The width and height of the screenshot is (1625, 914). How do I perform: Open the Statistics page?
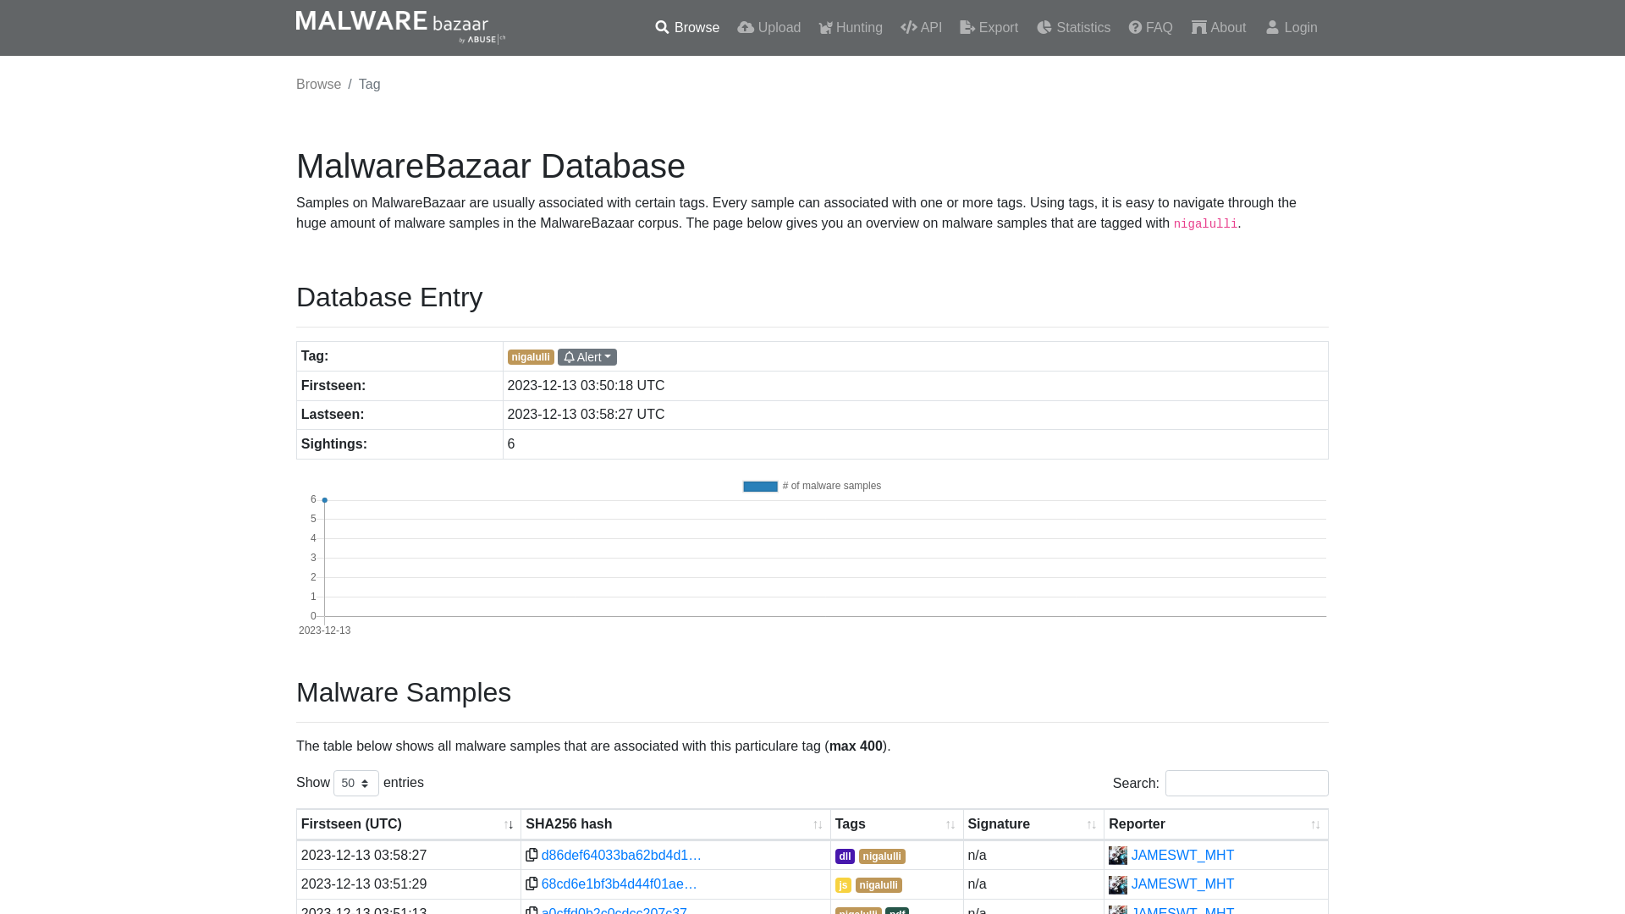click(x=1073, y=28)
